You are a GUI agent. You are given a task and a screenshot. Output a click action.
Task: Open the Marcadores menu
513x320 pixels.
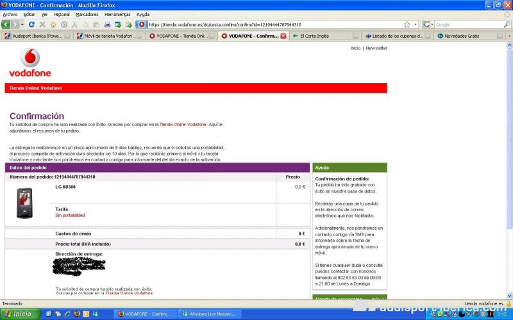tap(87, 14)
